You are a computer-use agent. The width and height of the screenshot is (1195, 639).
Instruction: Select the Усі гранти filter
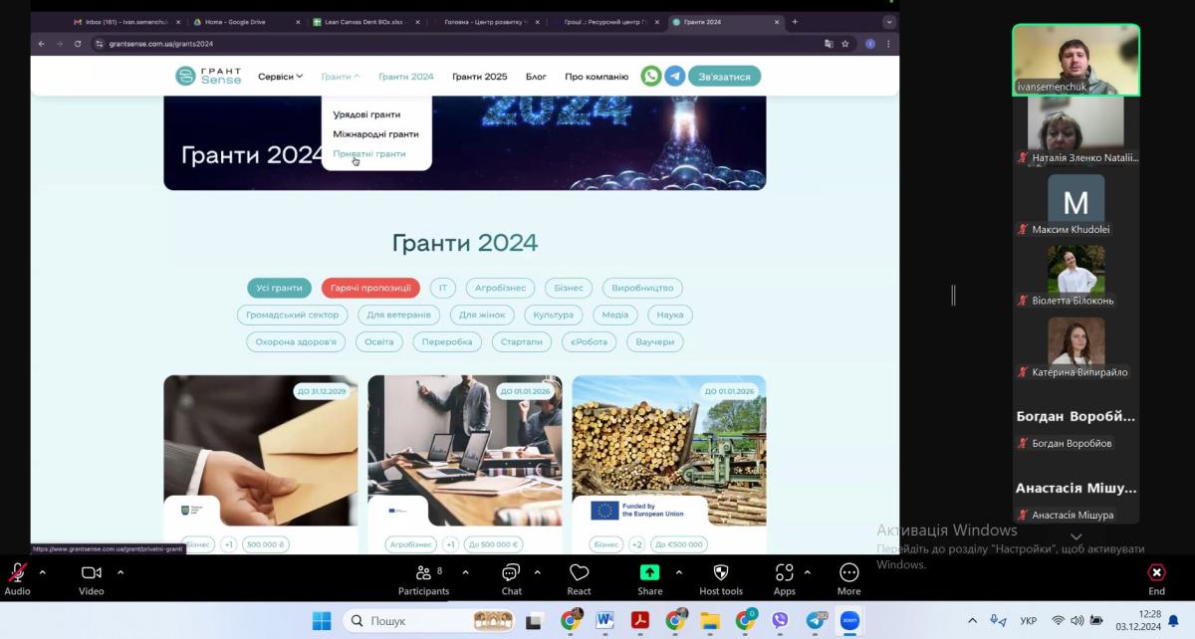click(x=279, y=288)
